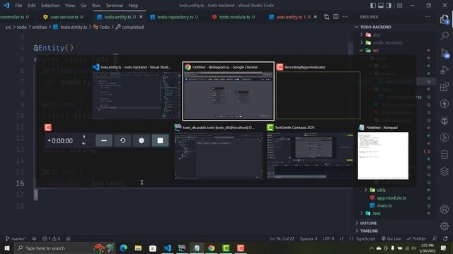Open File Explorer from the taskbar

click(138, 248)
